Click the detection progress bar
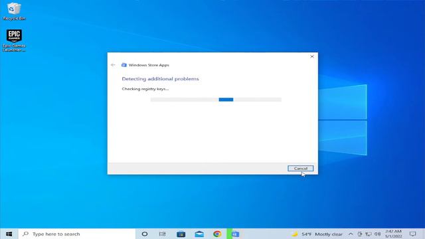 216,100
